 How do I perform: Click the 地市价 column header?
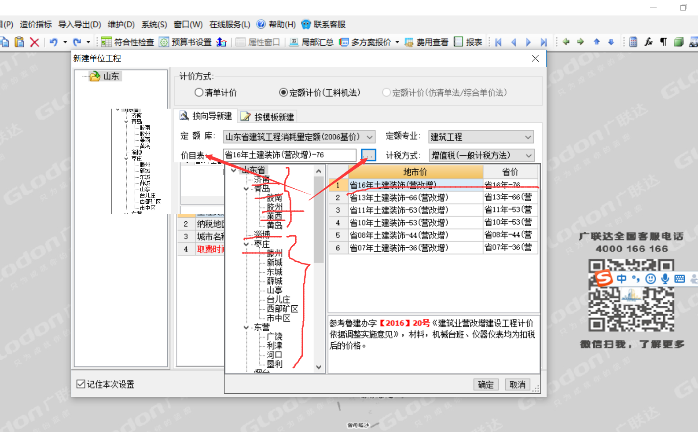coord(415,172)
